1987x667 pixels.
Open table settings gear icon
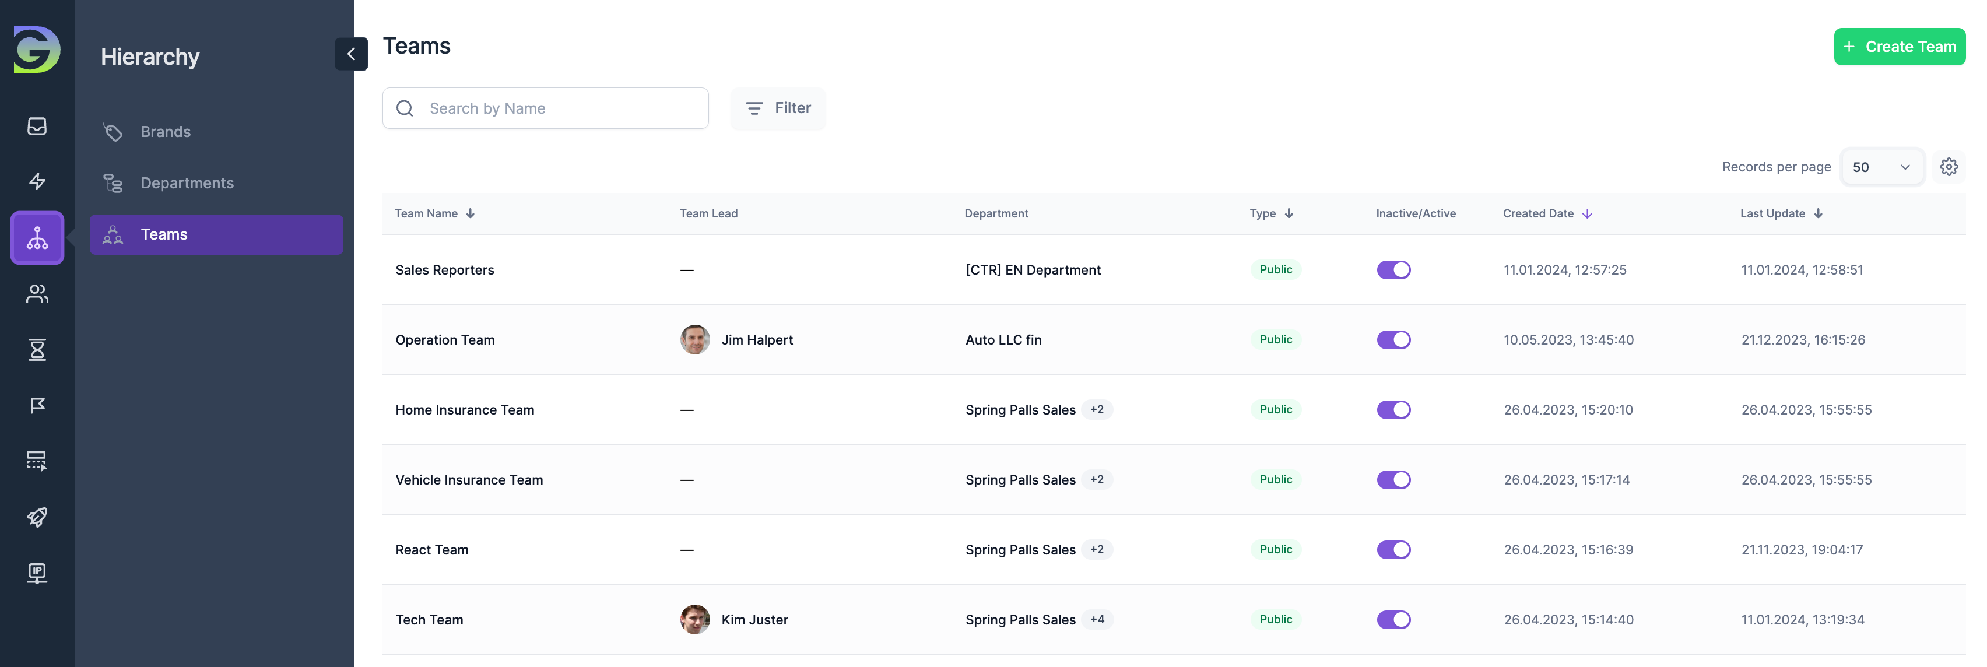coord(1949,167)
